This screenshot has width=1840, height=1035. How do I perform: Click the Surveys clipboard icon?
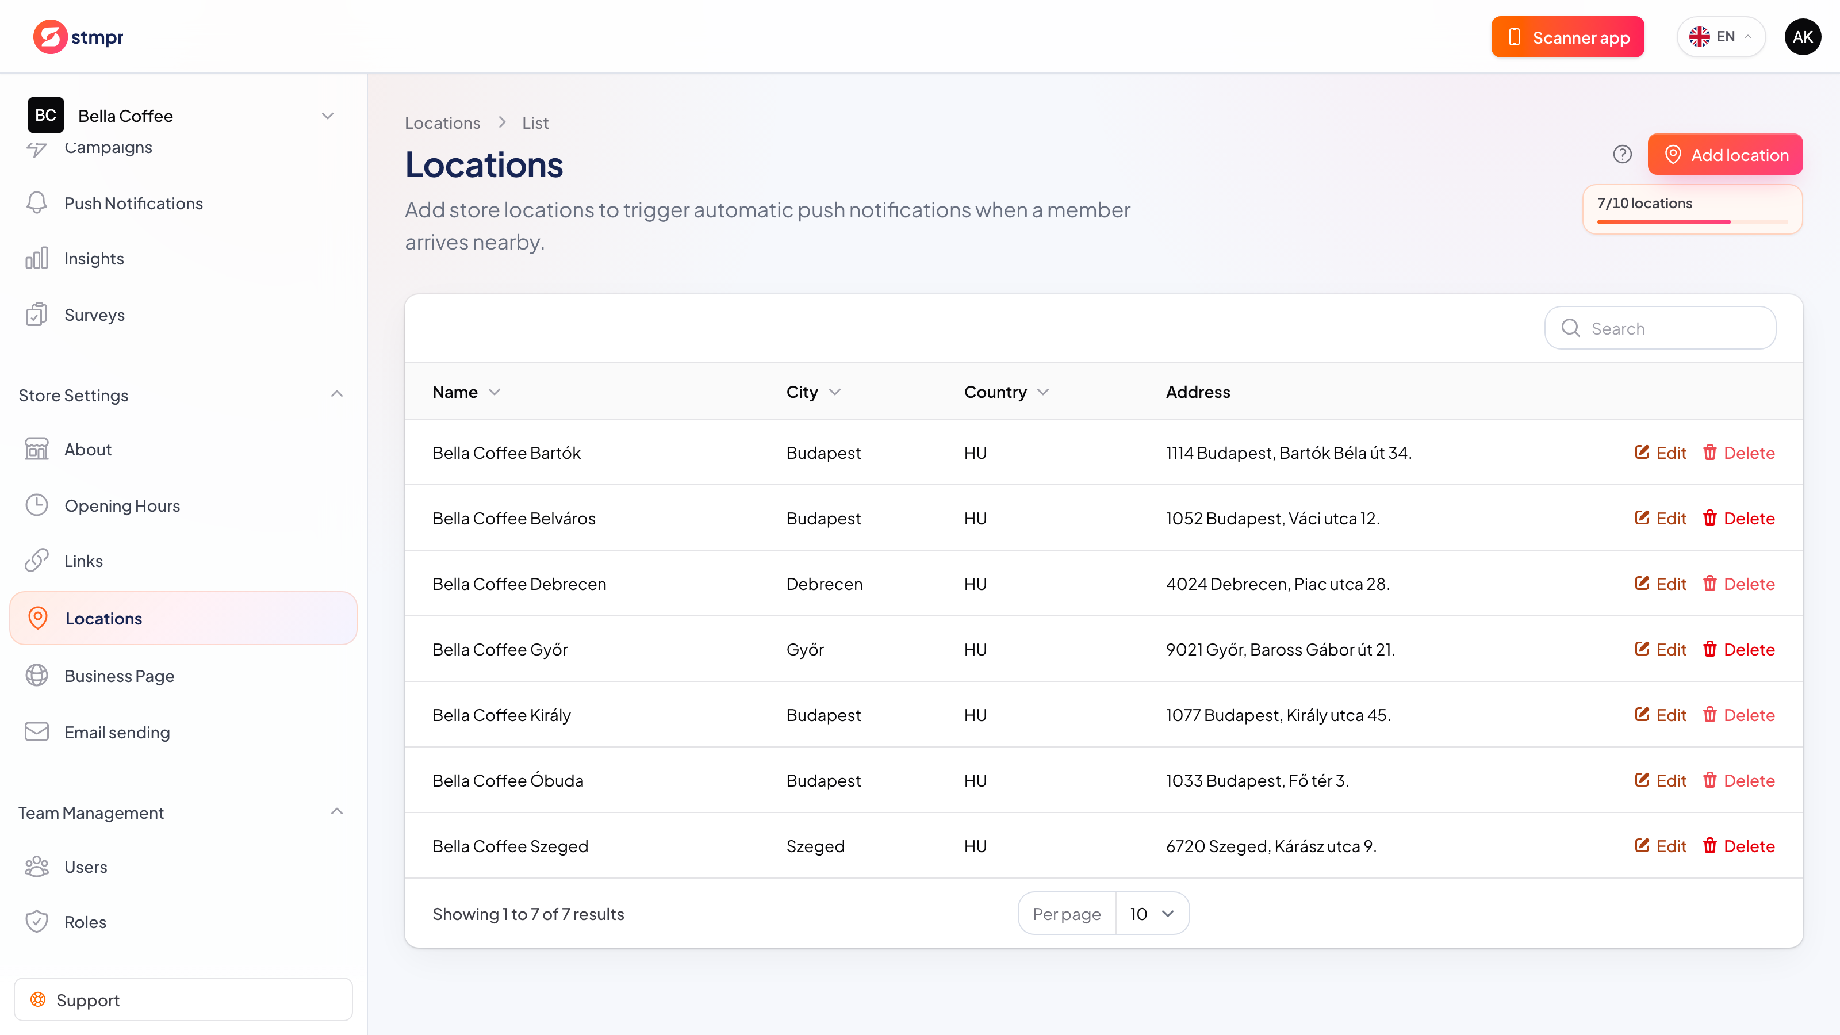(36, 315)
